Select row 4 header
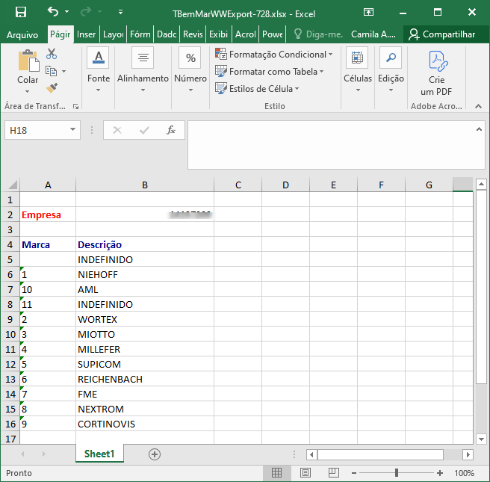Viewport: 490px width, 482px height. coord(10,244)
